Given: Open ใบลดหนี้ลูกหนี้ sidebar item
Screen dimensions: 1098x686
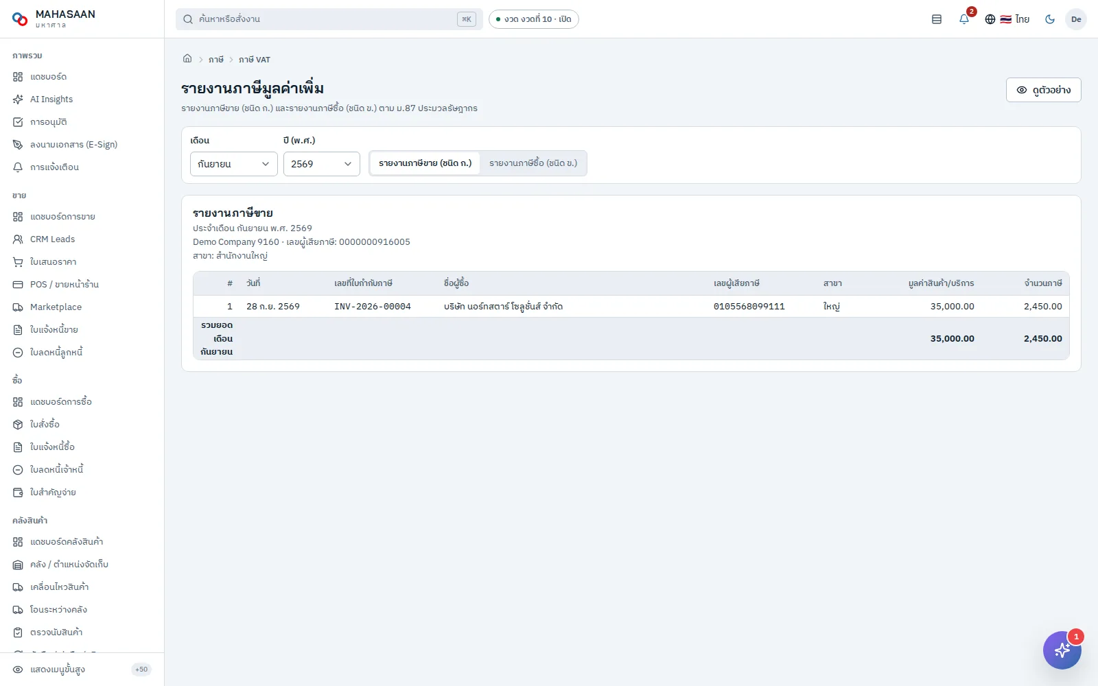Looking at the screenshot, I should 82,353.
